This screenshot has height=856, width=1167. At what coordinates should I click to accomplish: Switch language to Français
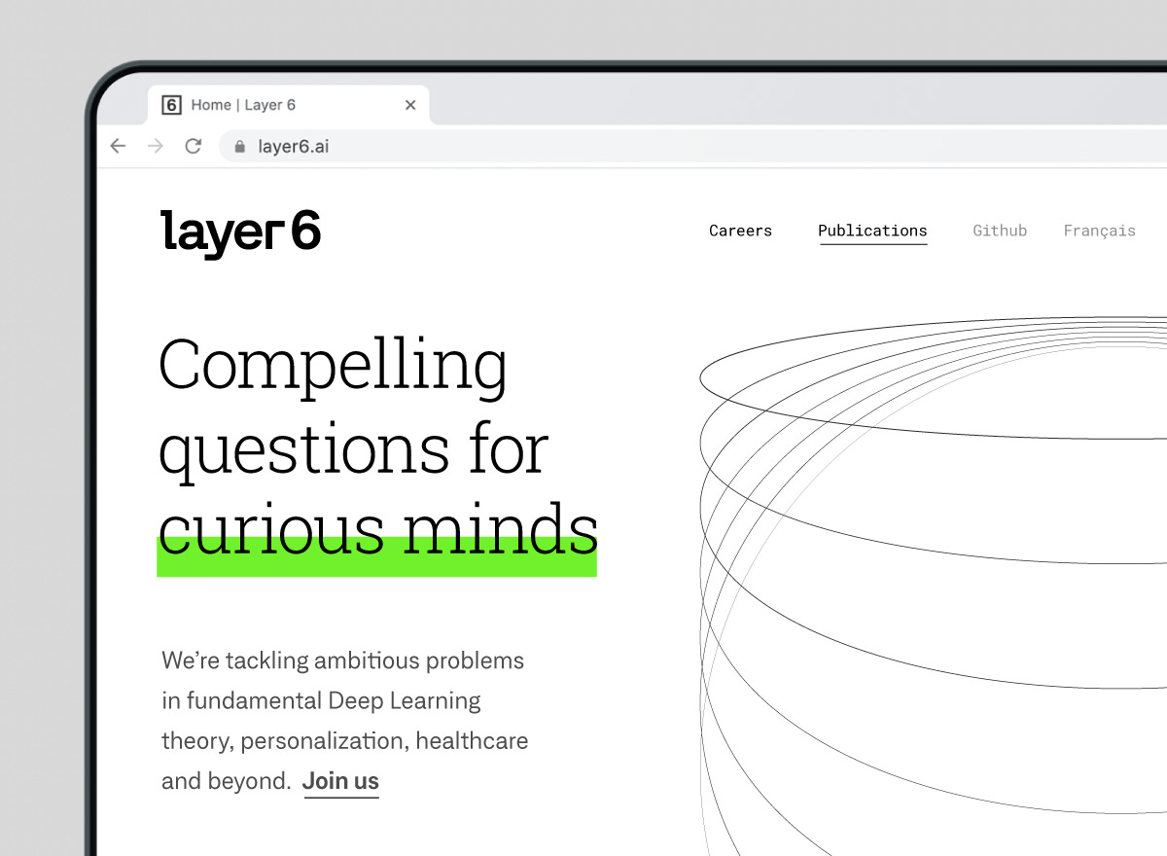click(1100, 232)
